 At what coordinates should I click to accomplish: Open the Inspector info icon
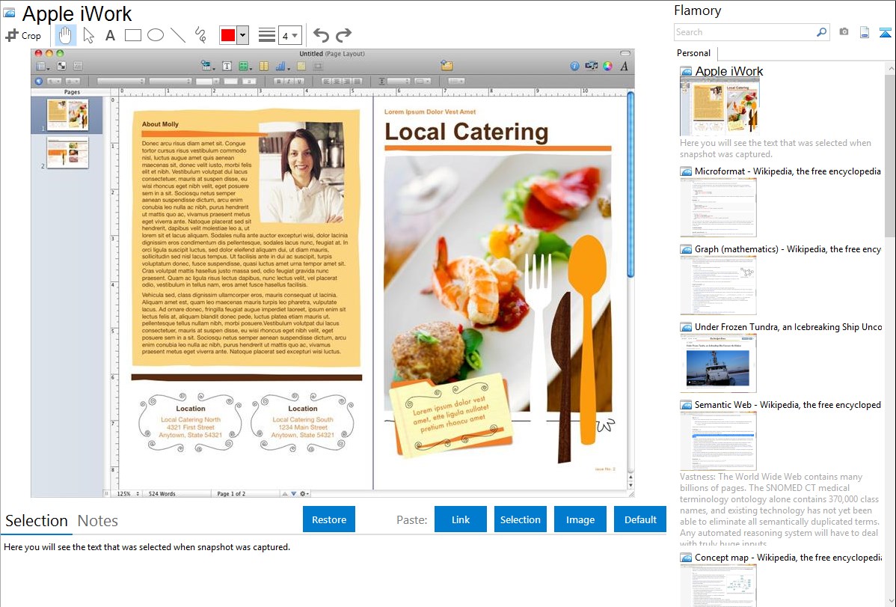575,67
